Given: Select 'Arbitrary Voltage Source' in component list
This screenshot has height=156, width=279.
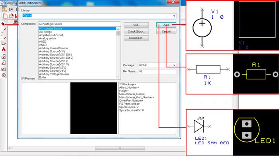Looking at the screenshot, I should (x=54, y=74).
